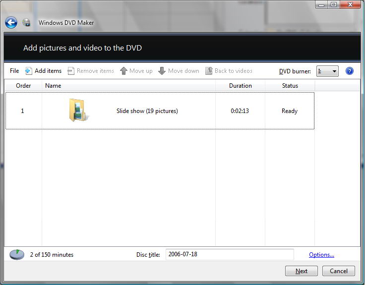The height and width of the screenshot is (285, 365).
Task: Select the slide show folder thumbnail
Action: 78,110
